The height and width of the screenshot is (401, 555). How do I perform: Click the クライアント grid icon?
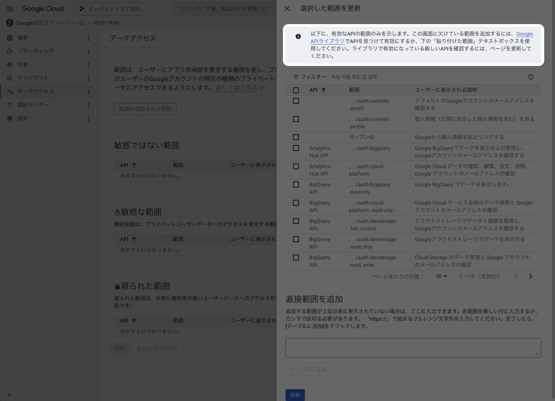coord(10,78)
